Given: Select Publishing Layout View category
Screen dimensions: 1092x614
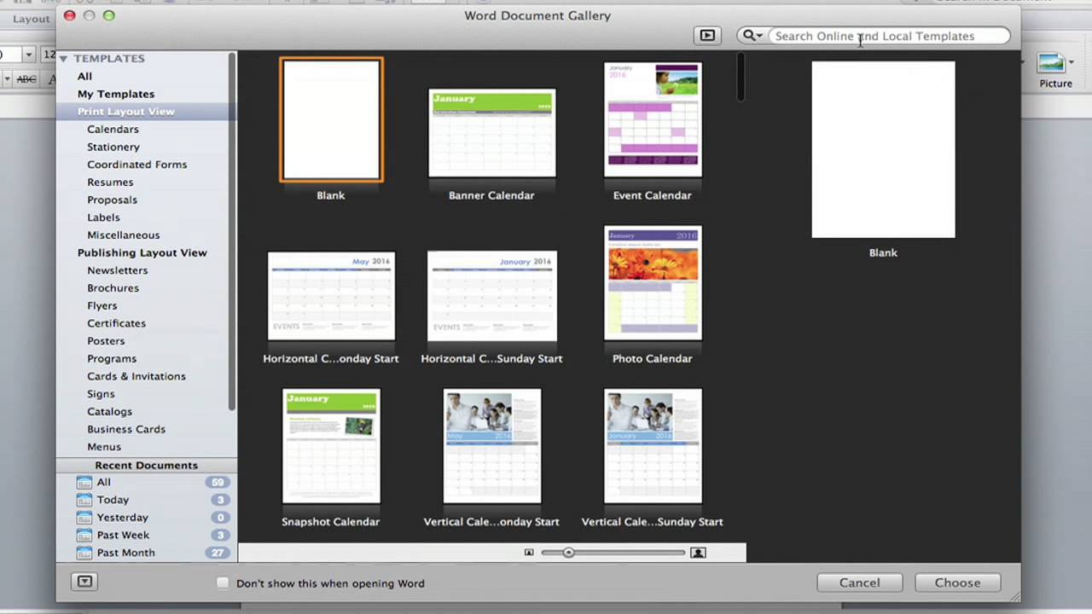Looking at the screenshot, I should 142,252.
